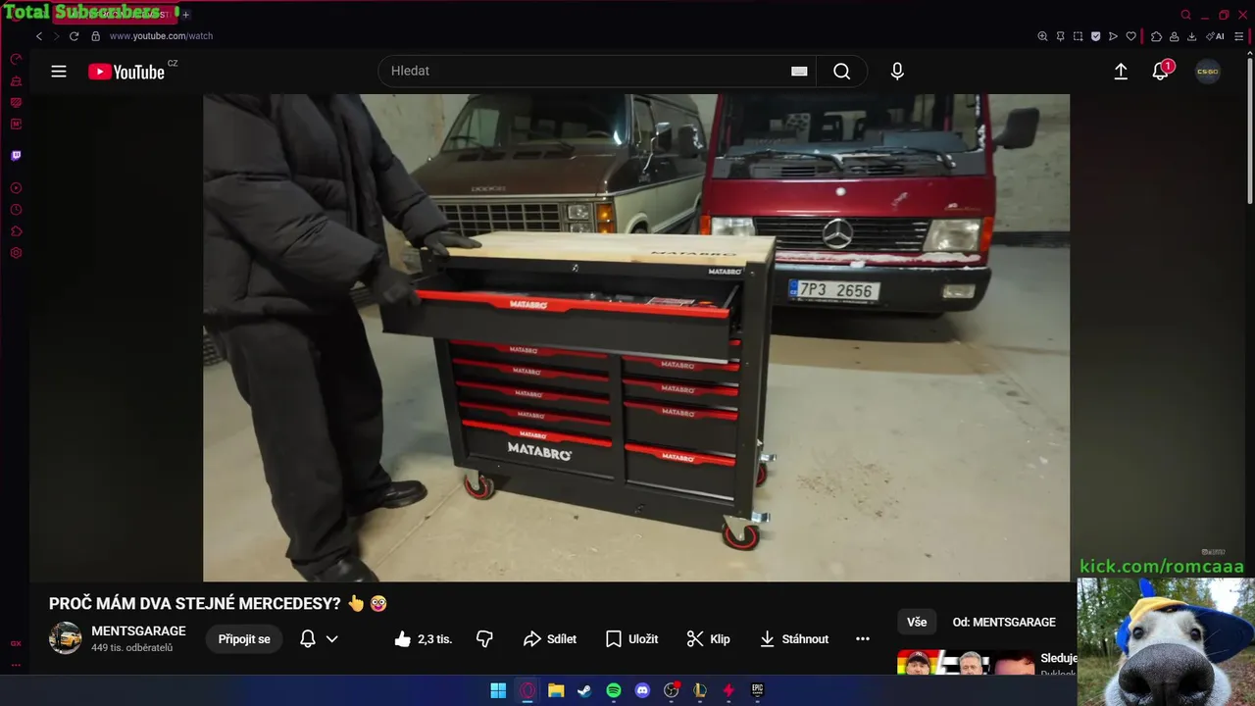Image resolution: width=1255 pixels, height=706 pixels.
Task: Open Discord from taskbar
Action: click(x=642, y=690)
